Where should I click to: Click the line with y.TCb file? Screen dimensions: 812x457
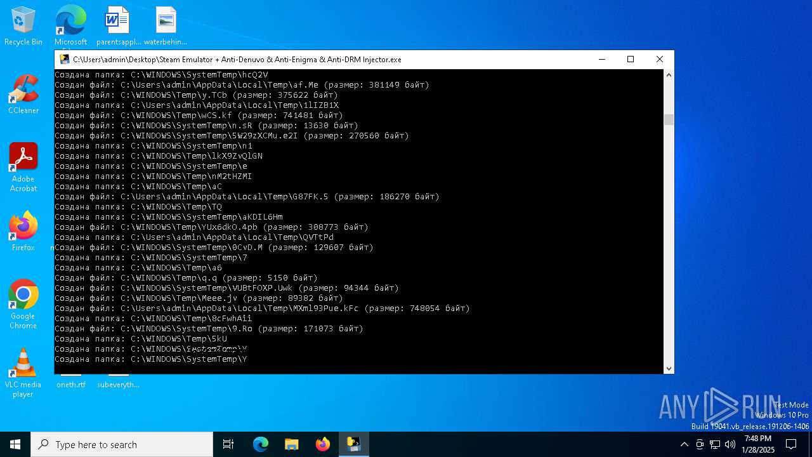(x=196, y=95)
